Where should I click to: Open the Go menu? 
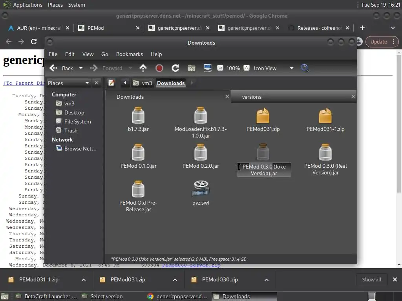pos(104,54)
